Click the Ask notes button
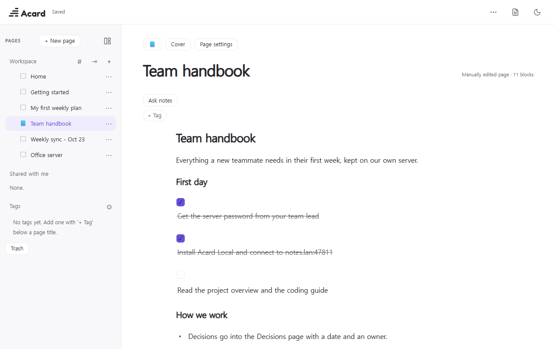Viewport: 559px width, 349px height. 160,100
